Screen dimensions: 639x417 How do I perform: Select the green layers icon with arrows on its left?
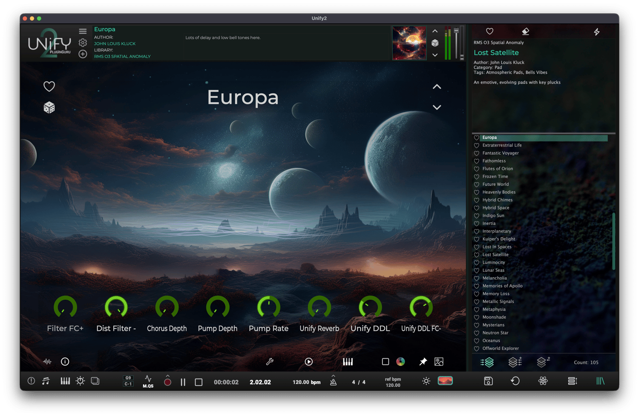pos(487,362)
